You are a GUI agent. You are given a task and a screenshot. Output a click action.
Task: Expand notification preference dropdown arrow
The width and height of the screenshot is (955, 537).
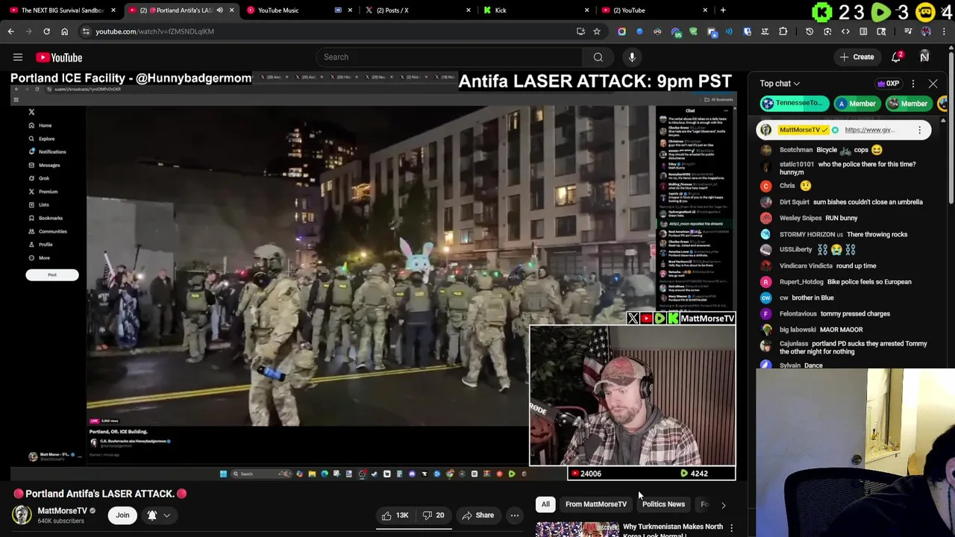coord(166,515)
